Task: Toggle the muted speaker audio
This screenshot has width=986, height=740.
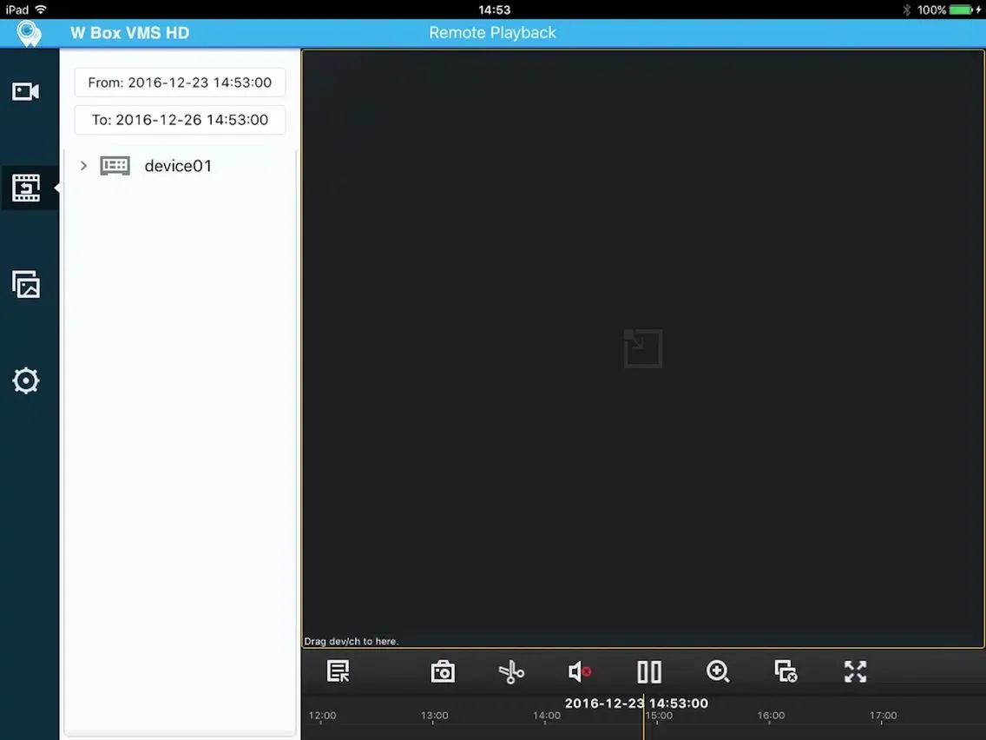Action: [x=580, y=671]
